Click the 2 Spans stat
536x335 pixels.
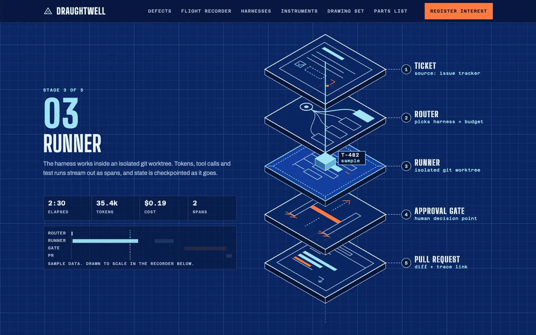pos(212,208)
